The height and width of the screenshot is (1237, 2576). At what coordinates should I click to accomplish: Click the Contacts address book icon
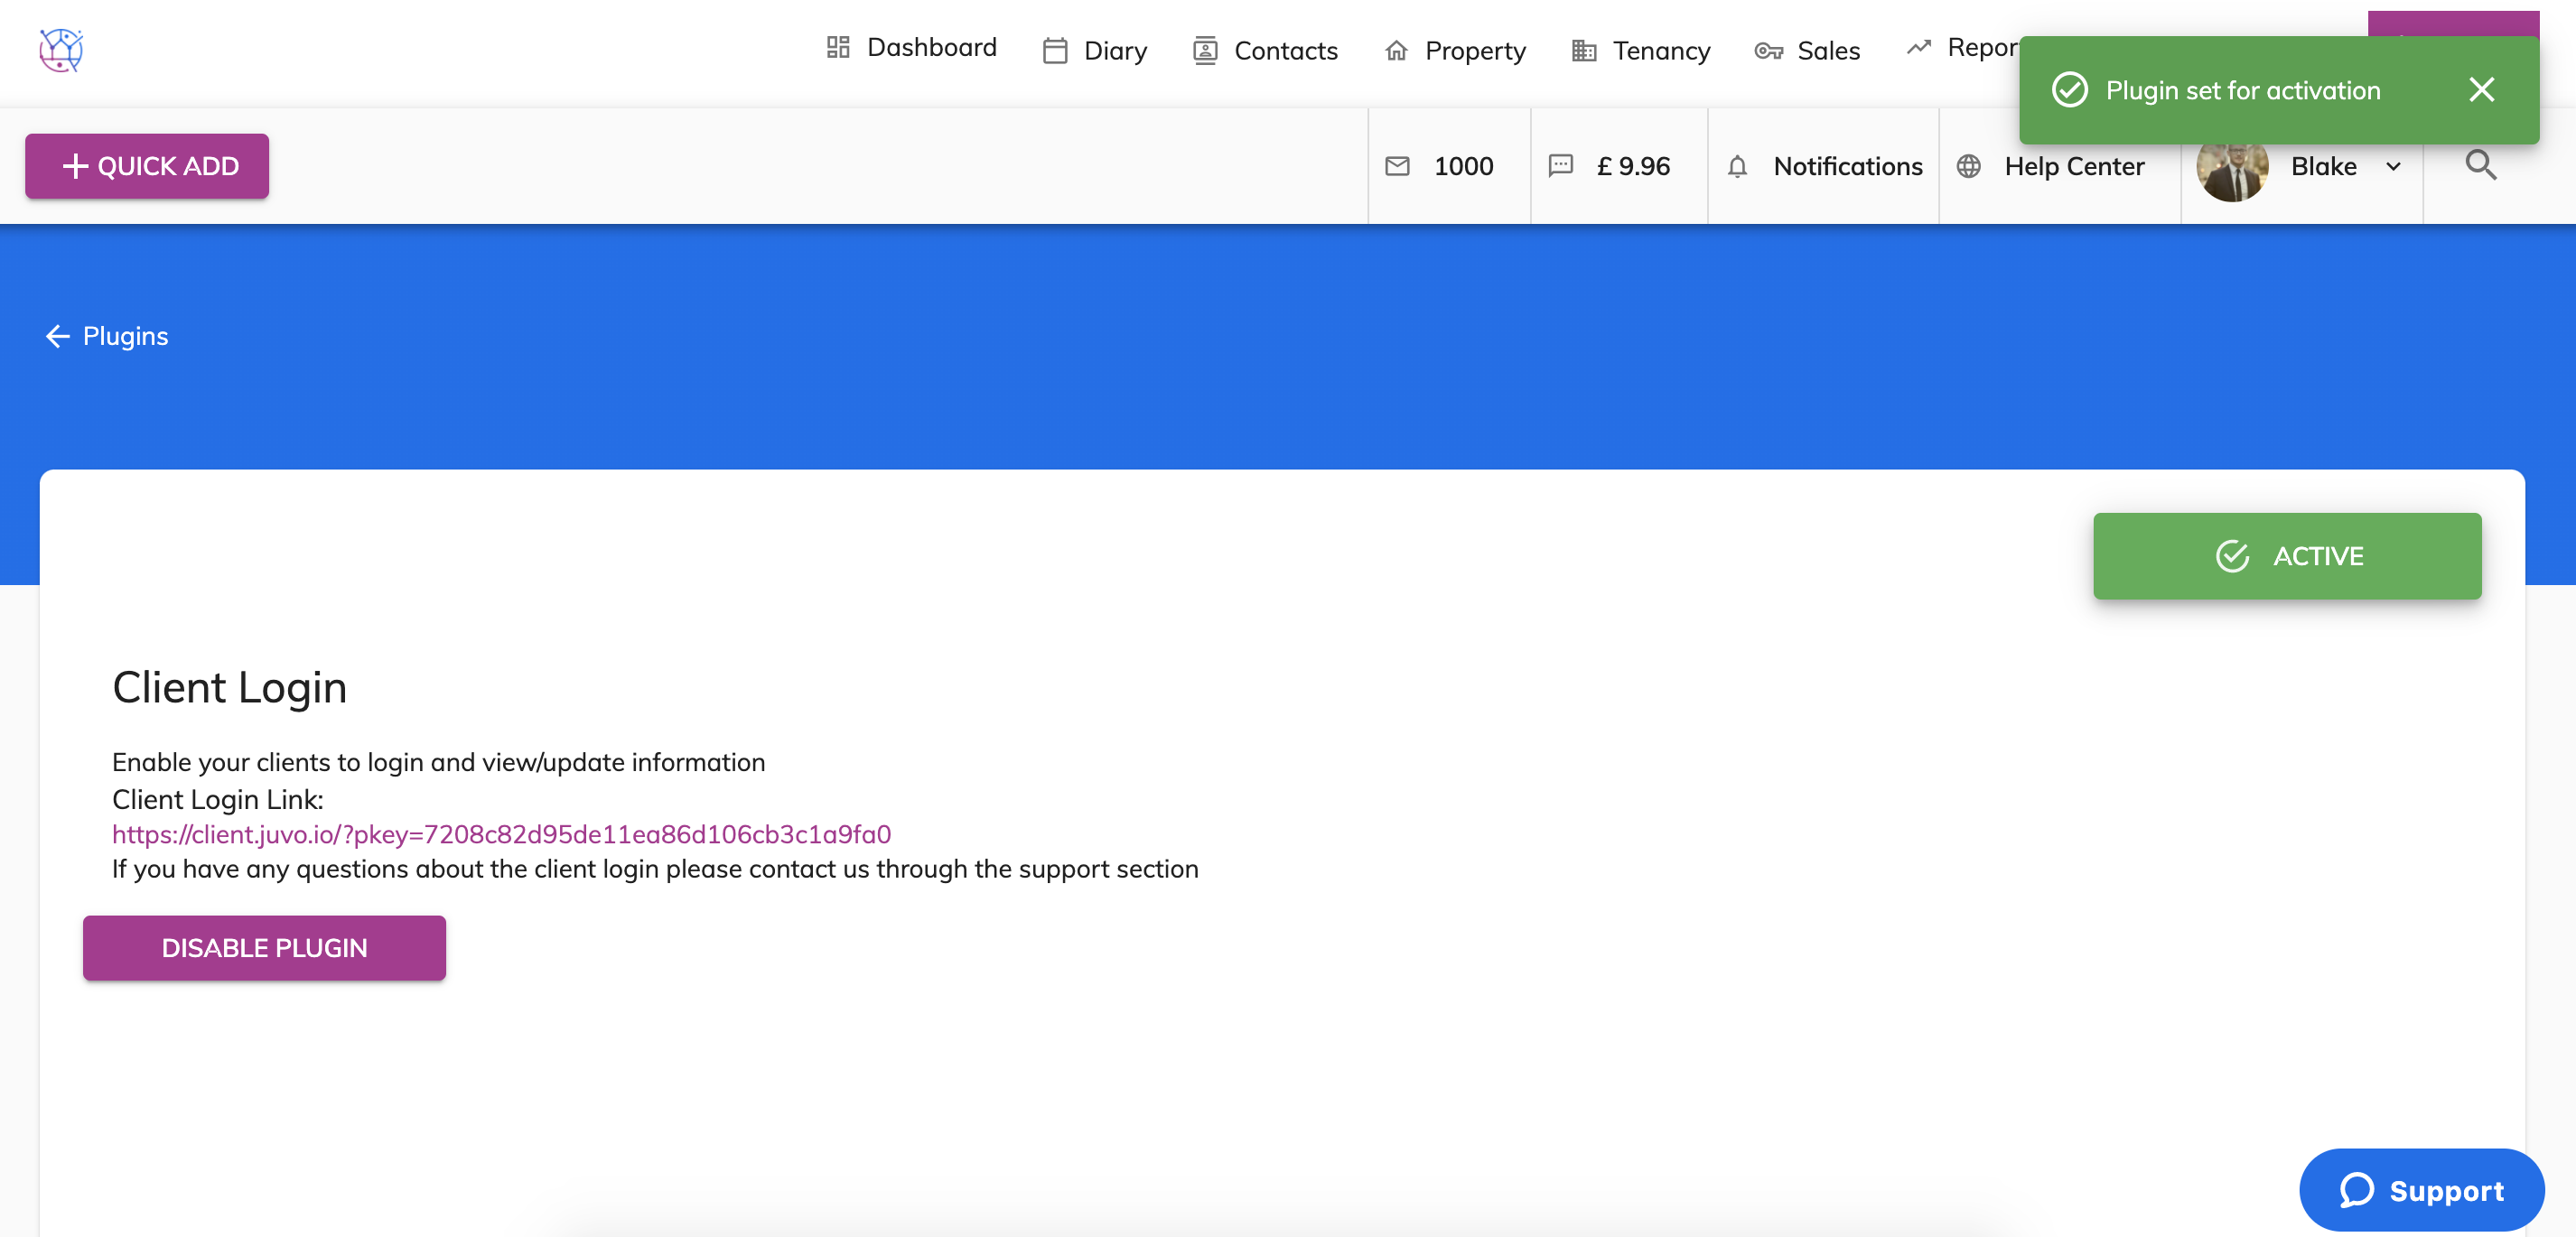1205,50
